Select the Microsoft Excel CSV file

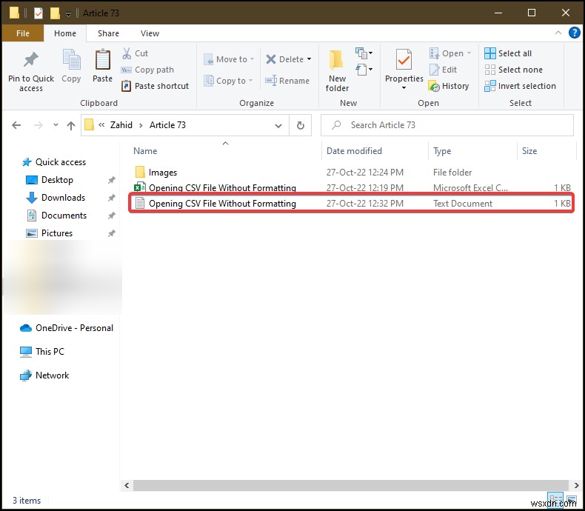[x=351, y=187]
